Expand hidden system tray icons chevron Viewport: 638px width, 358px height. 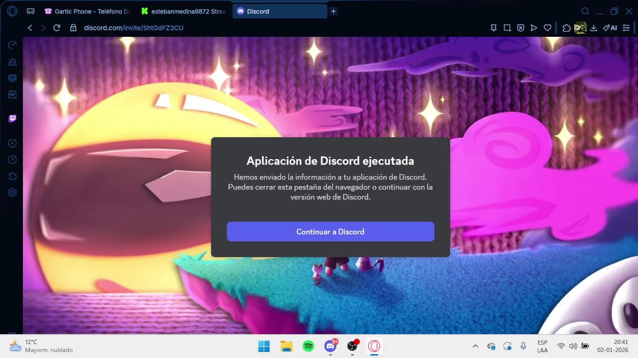click(x=475, y=346)
